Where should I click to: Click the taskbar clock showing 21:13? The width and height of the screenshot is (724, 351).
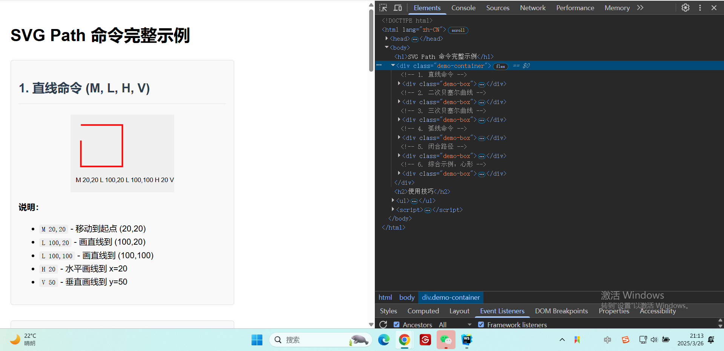coord(690,340)
